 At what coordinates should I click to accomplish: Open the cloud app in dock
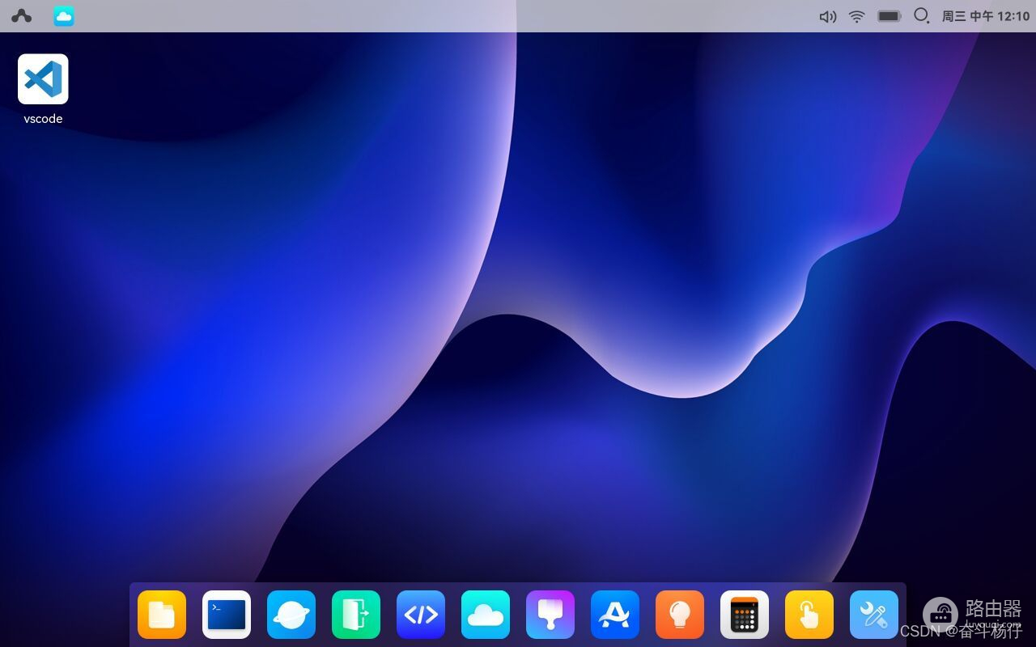click(x=486, y=615)
